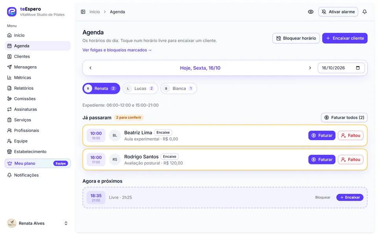Open Estabelecimento from the sidebar menu
This screenshot has height=235, width=377.
(x=38, y=151)
